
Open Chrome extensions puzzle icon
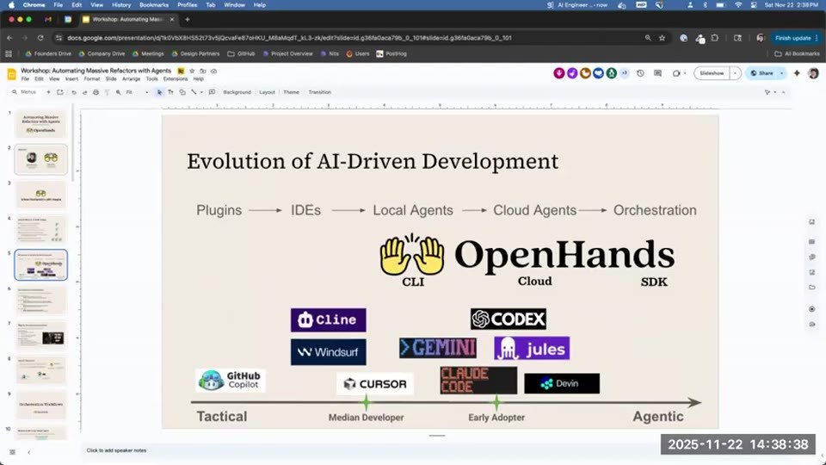715,38
